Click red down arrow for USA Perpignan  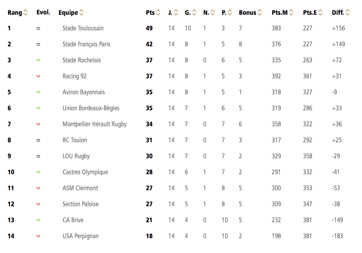tap(38, 236)
